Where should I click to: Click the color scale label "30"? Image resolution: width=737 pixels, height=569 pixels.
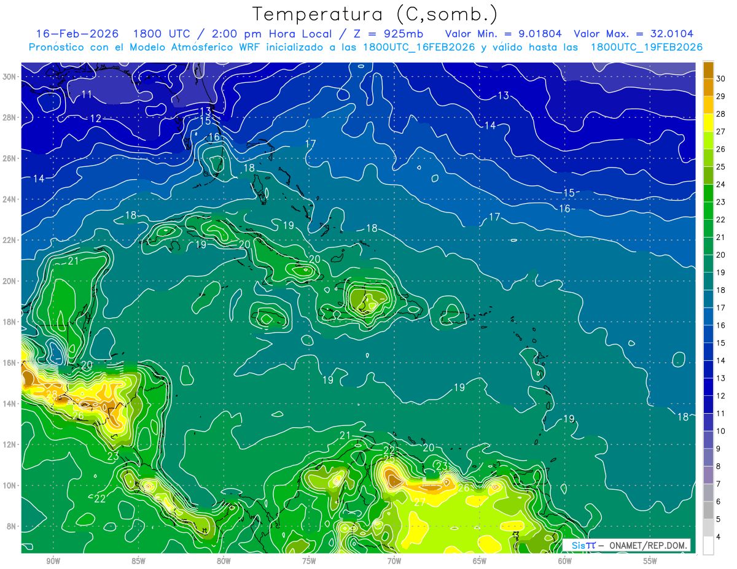click(x=721, y=79)
